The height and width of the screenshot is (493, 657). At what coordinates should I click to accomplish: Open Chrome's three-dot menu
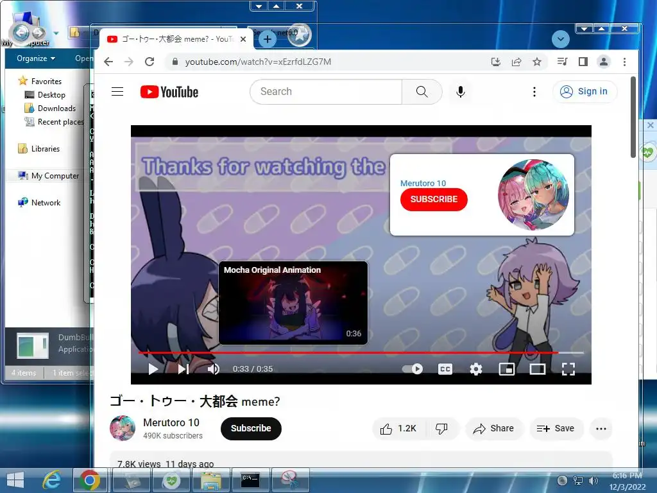tap(624, 62)
